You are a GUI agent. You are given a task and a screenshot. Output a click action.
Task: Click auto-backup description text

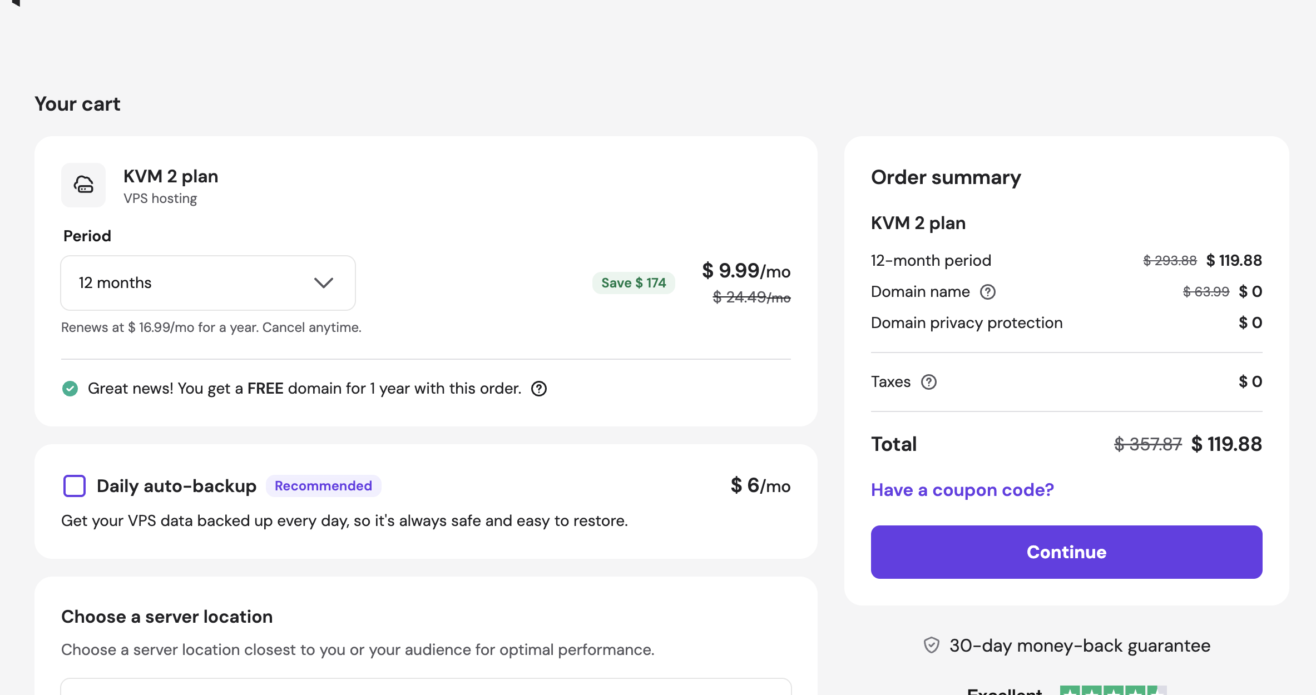(344, 521)
